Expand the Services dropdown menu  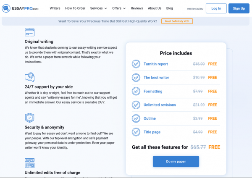[x=98, y=8]
